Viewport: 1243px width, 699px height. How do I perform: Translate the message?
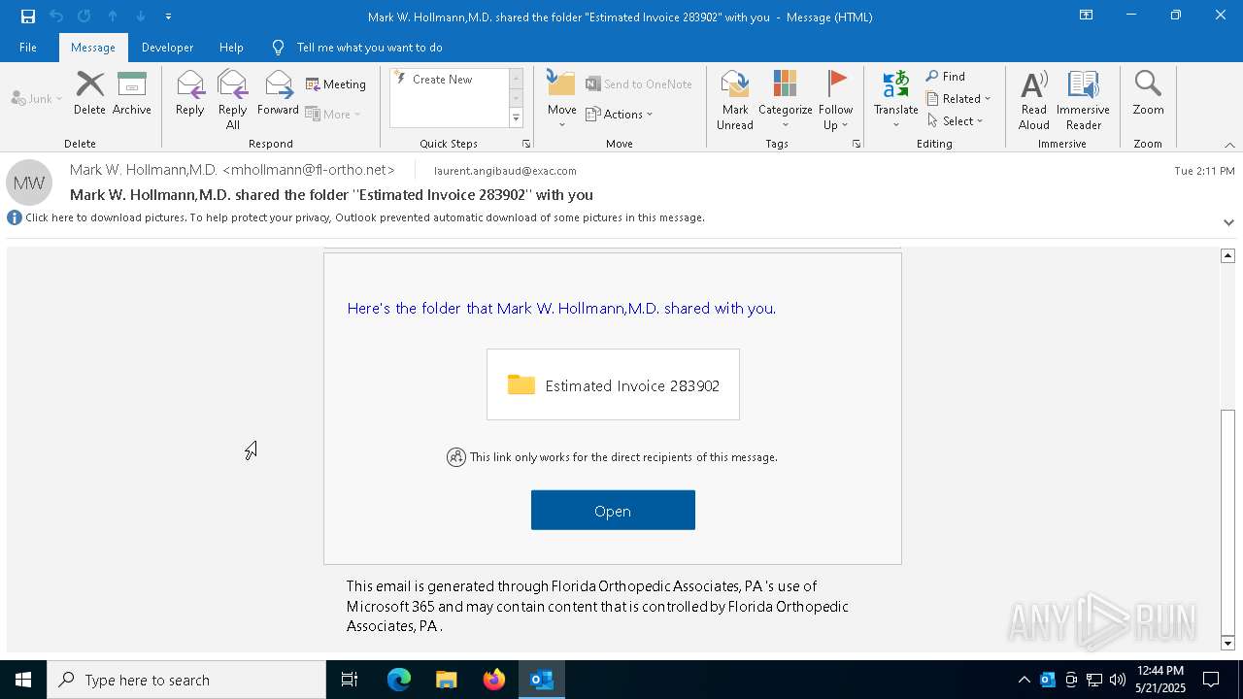click(x=895, y=100)
